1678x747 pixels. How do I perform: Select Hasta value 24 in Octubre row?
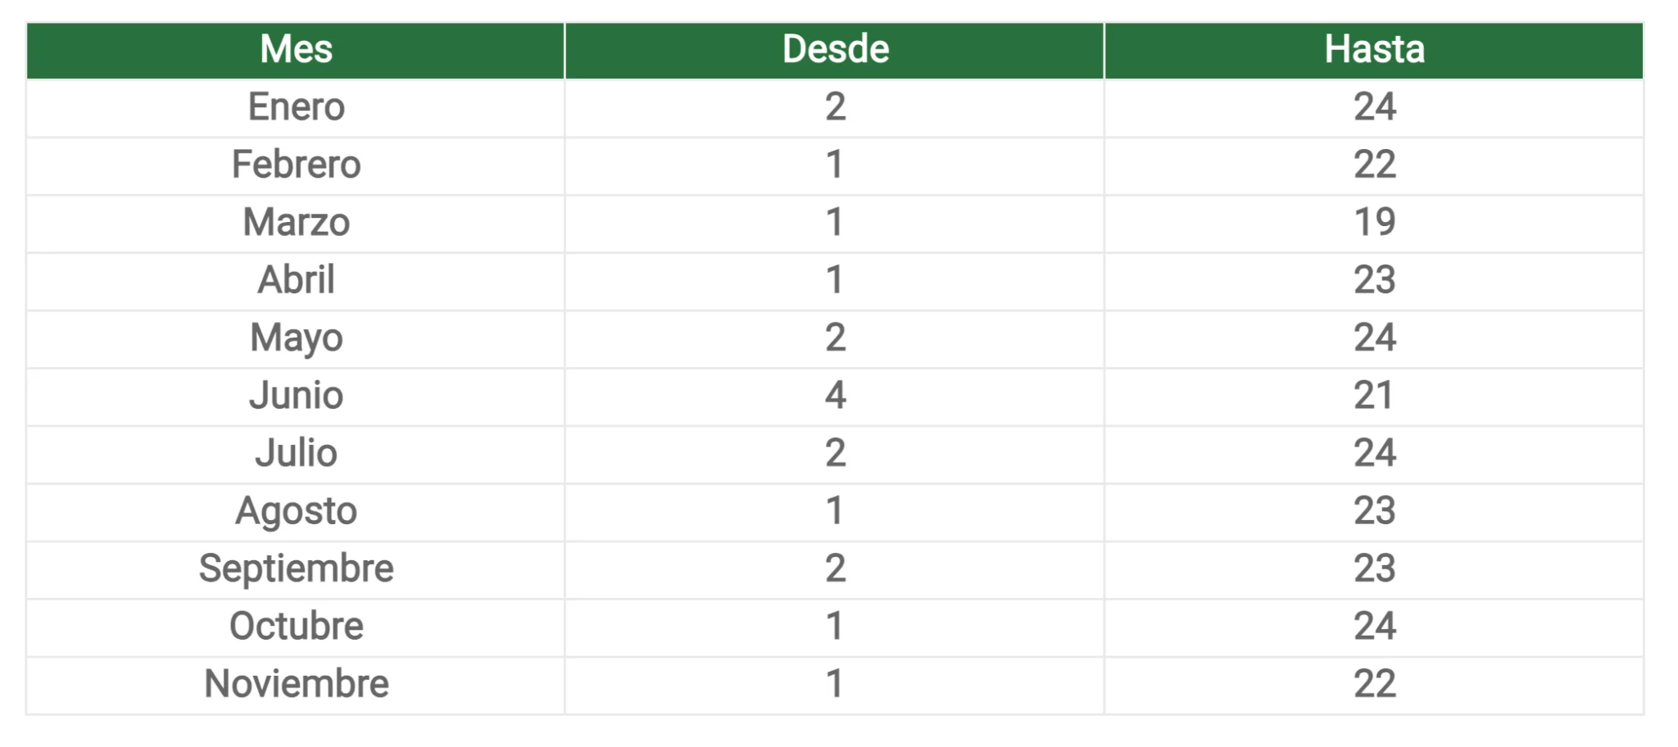pos(1374,627)
